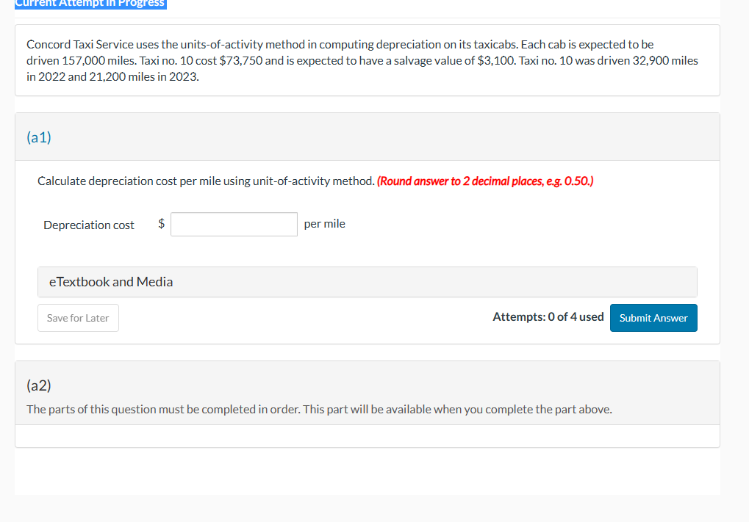Select the per mile label

pyautogui.click(x=324, y=223)
